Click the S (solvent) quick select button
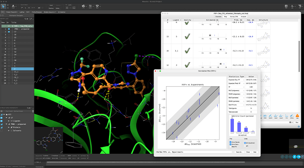The height and width of the screenshot is (168, 304). [29, 8]
